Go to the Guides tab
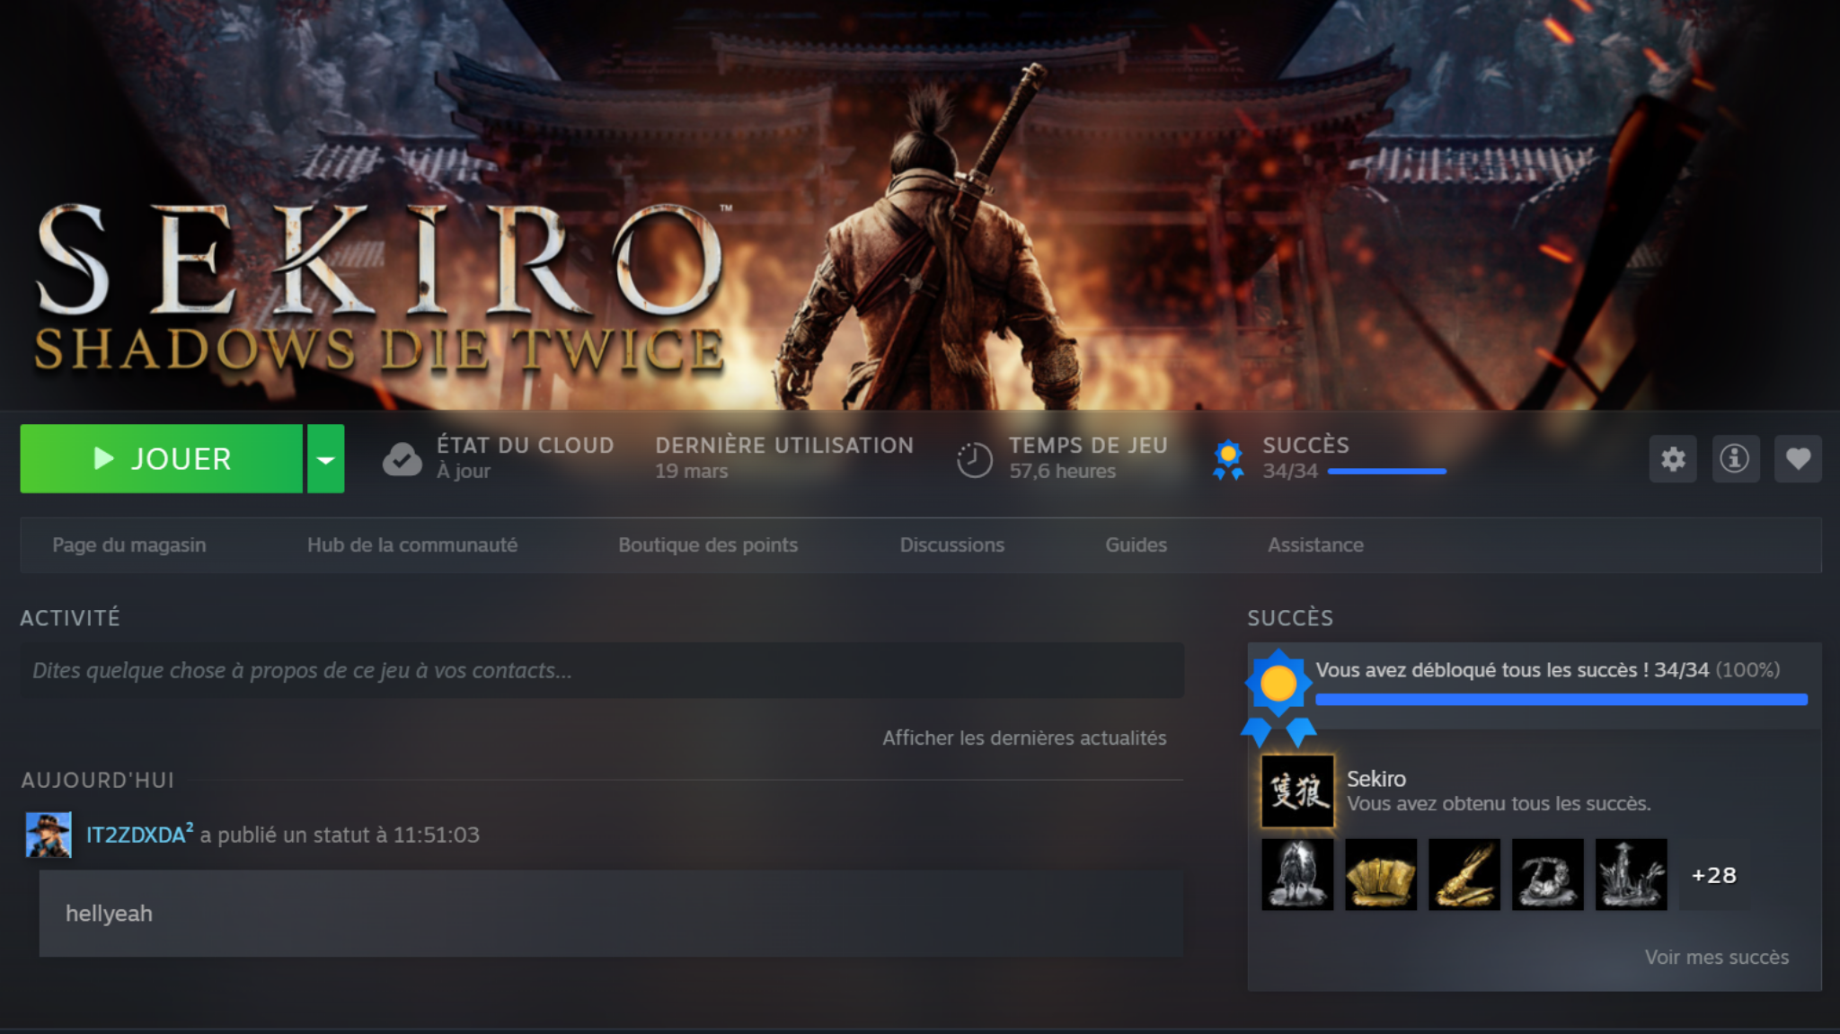 (x=1136, y=545)
